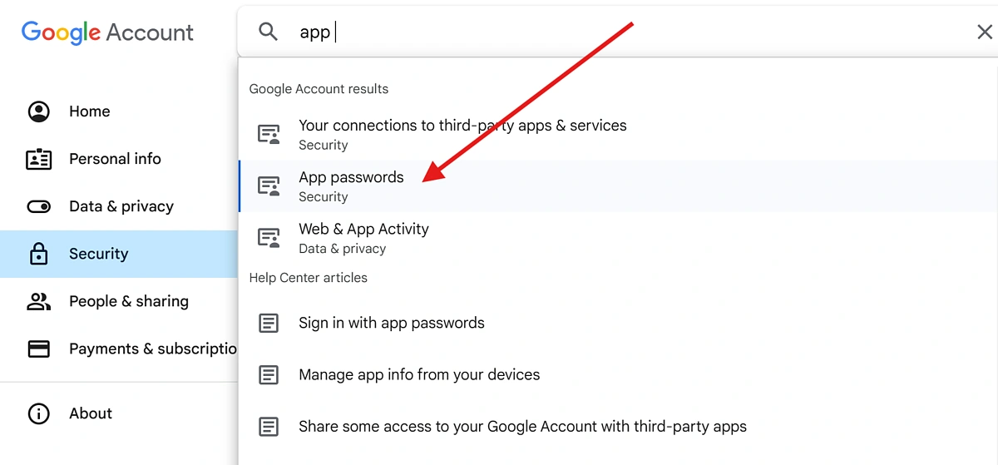Click the Payments credit card icon
Viewport: 998px width, 465px height.
pyautogui.click(x=39, y=349)
